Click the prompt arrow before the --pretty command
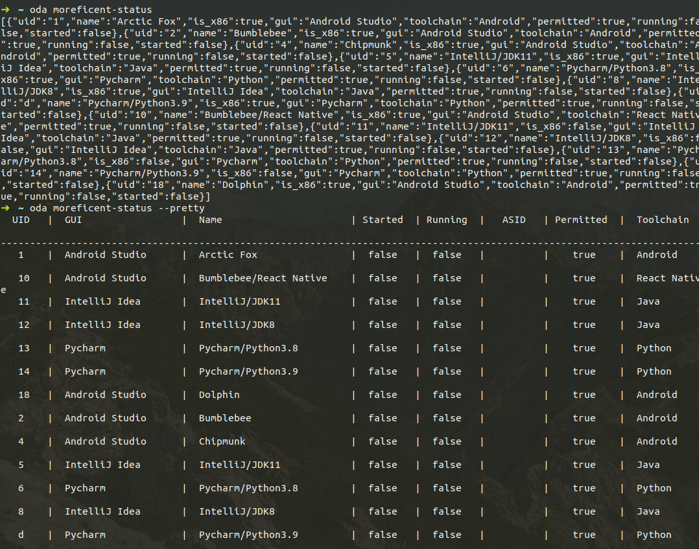This screenshot has width=699, height=549. (x=6, y=208)
